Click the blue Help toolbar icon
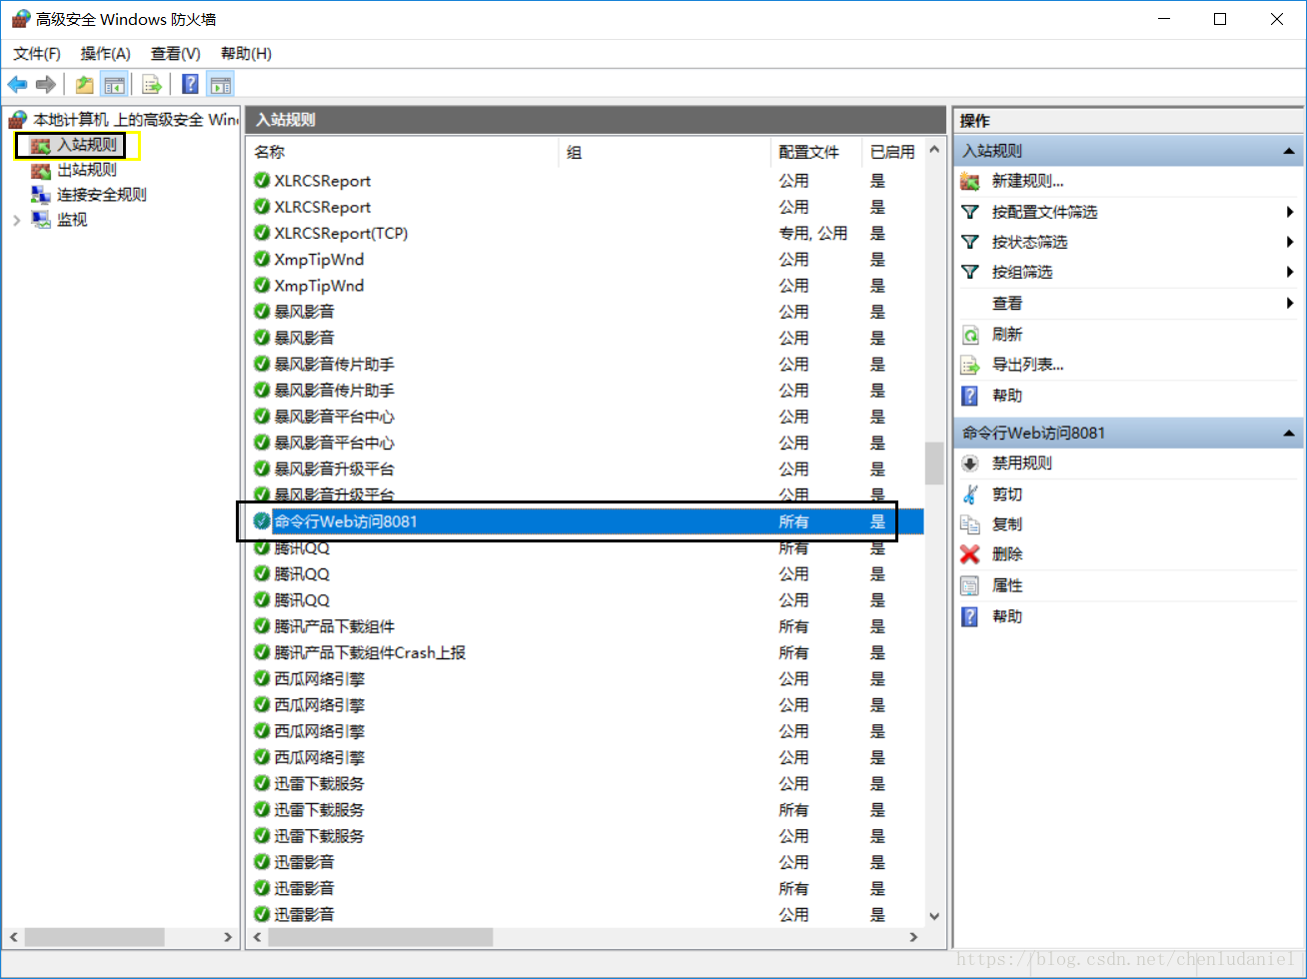 (190, 85)
